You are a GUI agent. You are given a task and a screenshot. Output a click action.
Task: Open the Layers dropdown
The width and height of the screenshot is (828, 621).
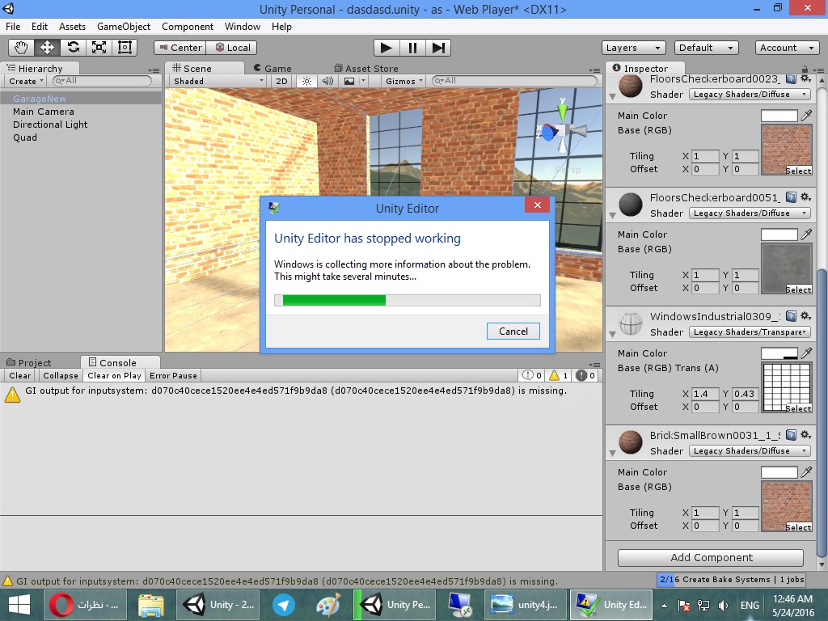click(x=633, y=48)
